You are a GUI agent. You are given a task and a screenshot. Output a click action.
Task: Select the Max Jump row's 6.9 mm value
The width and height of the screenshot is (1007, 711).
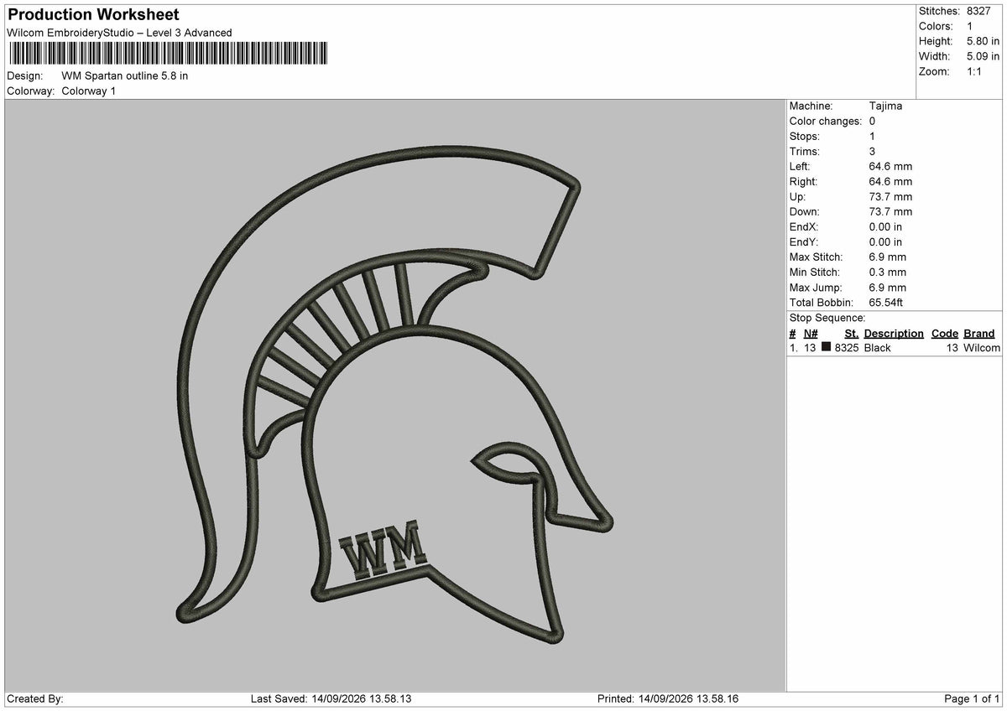tap(889, 288)
